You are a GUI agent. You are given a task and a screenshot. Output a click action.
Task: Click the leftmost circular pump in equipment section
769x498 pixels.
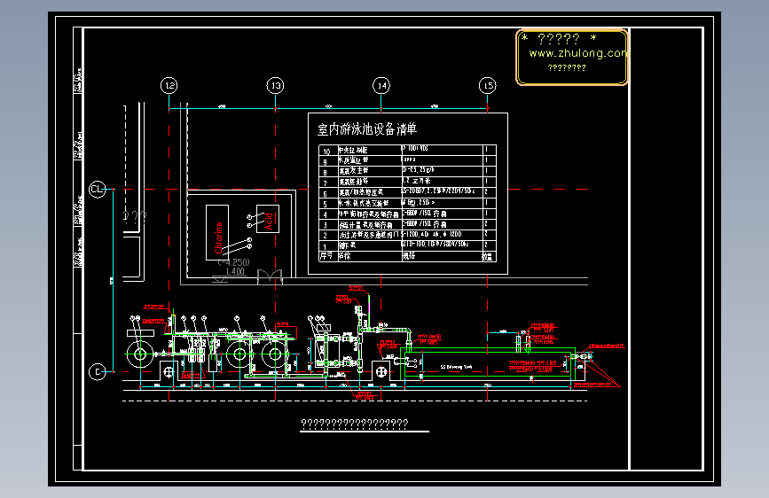click(140, 354)
